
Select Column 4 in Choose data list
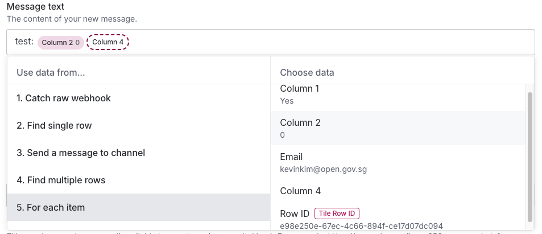(398, 191)
